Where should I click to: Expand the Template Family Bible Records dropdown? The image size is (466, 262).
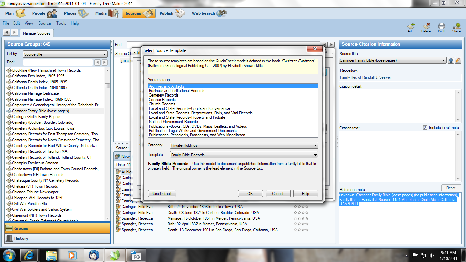(x=244, y=155)
